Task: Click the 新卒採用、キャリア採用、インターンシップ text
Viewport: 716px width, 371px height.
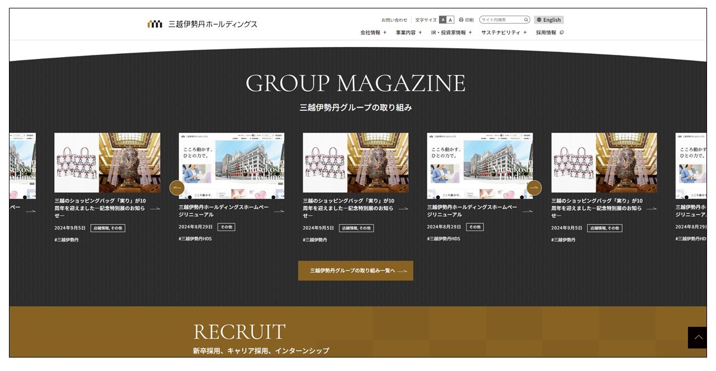Action: click(x=261, y=351)
